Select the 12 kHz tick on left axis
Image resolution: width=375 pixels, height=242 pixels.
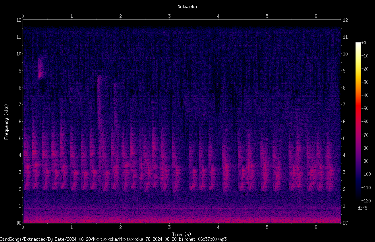19,20
